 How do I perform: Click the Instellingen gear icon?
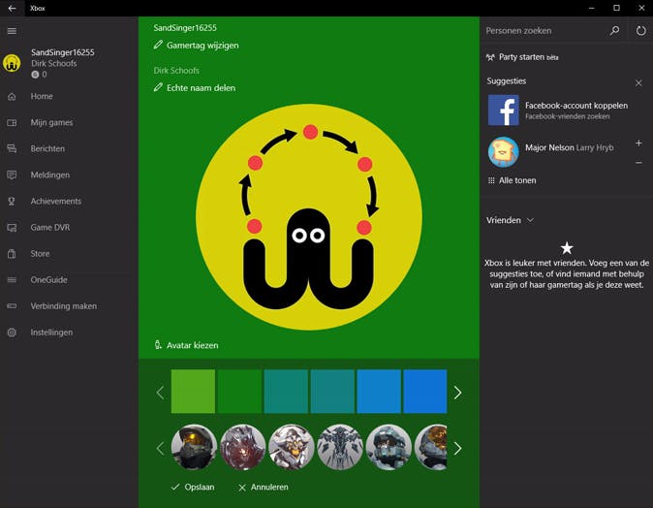pos(12,333)
